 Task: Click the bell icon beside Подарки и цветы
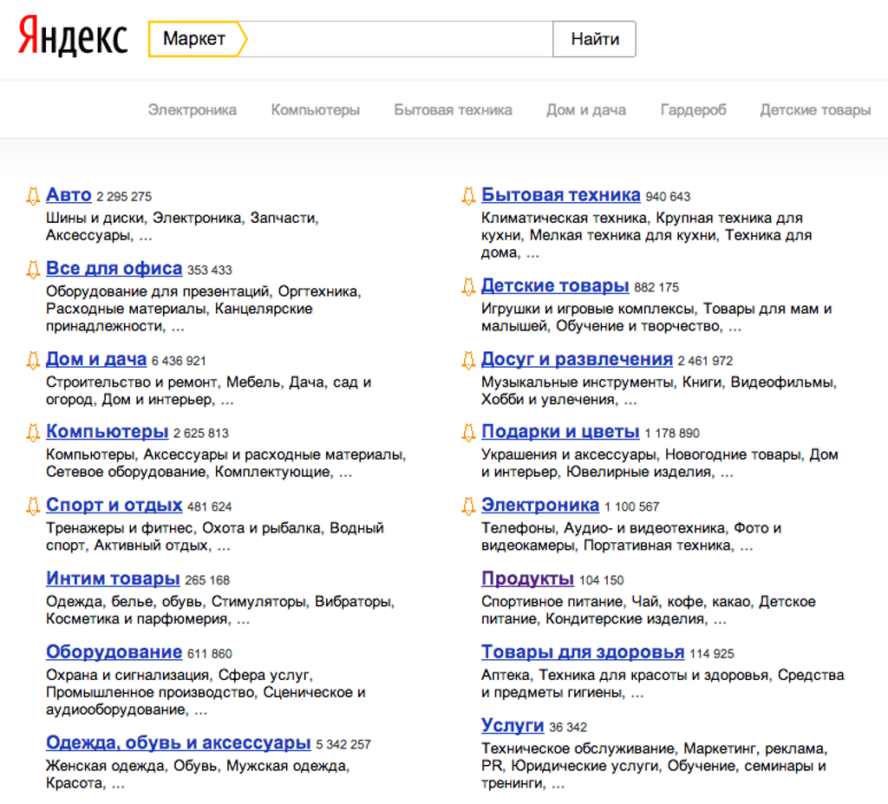(x=468, y=433)
